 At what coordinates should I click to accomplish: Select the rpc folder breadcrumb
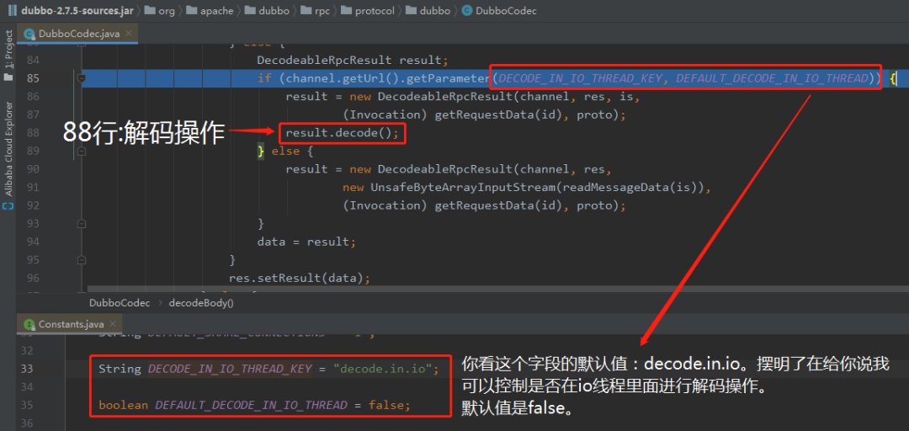tap(316, 10)
